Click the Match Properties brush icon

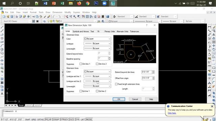click(x=45, y=16)
